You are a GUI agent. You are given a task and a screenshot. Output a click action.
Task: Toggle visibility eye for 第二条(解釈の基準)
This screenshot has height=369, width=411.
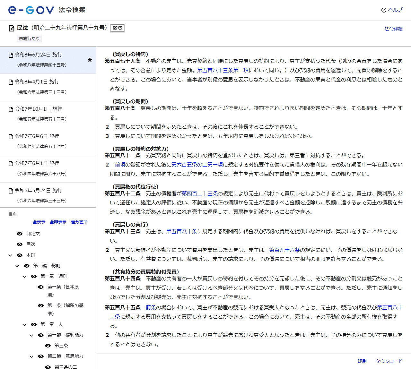tap(41, 305)
